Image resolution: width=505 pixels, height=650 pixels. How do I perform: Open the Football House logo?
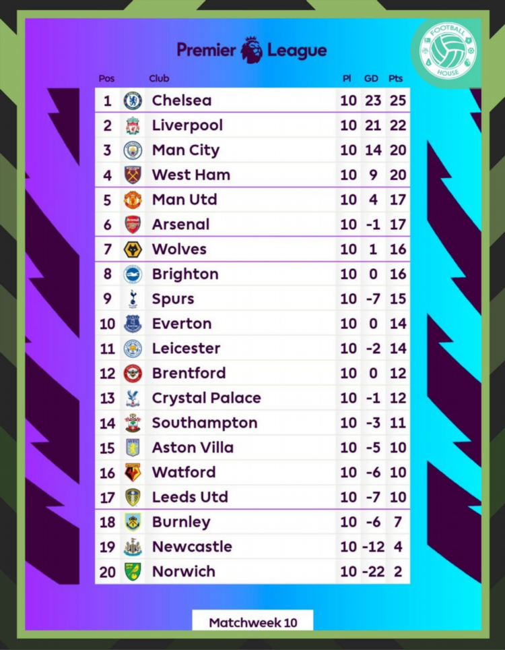(448, 51)
